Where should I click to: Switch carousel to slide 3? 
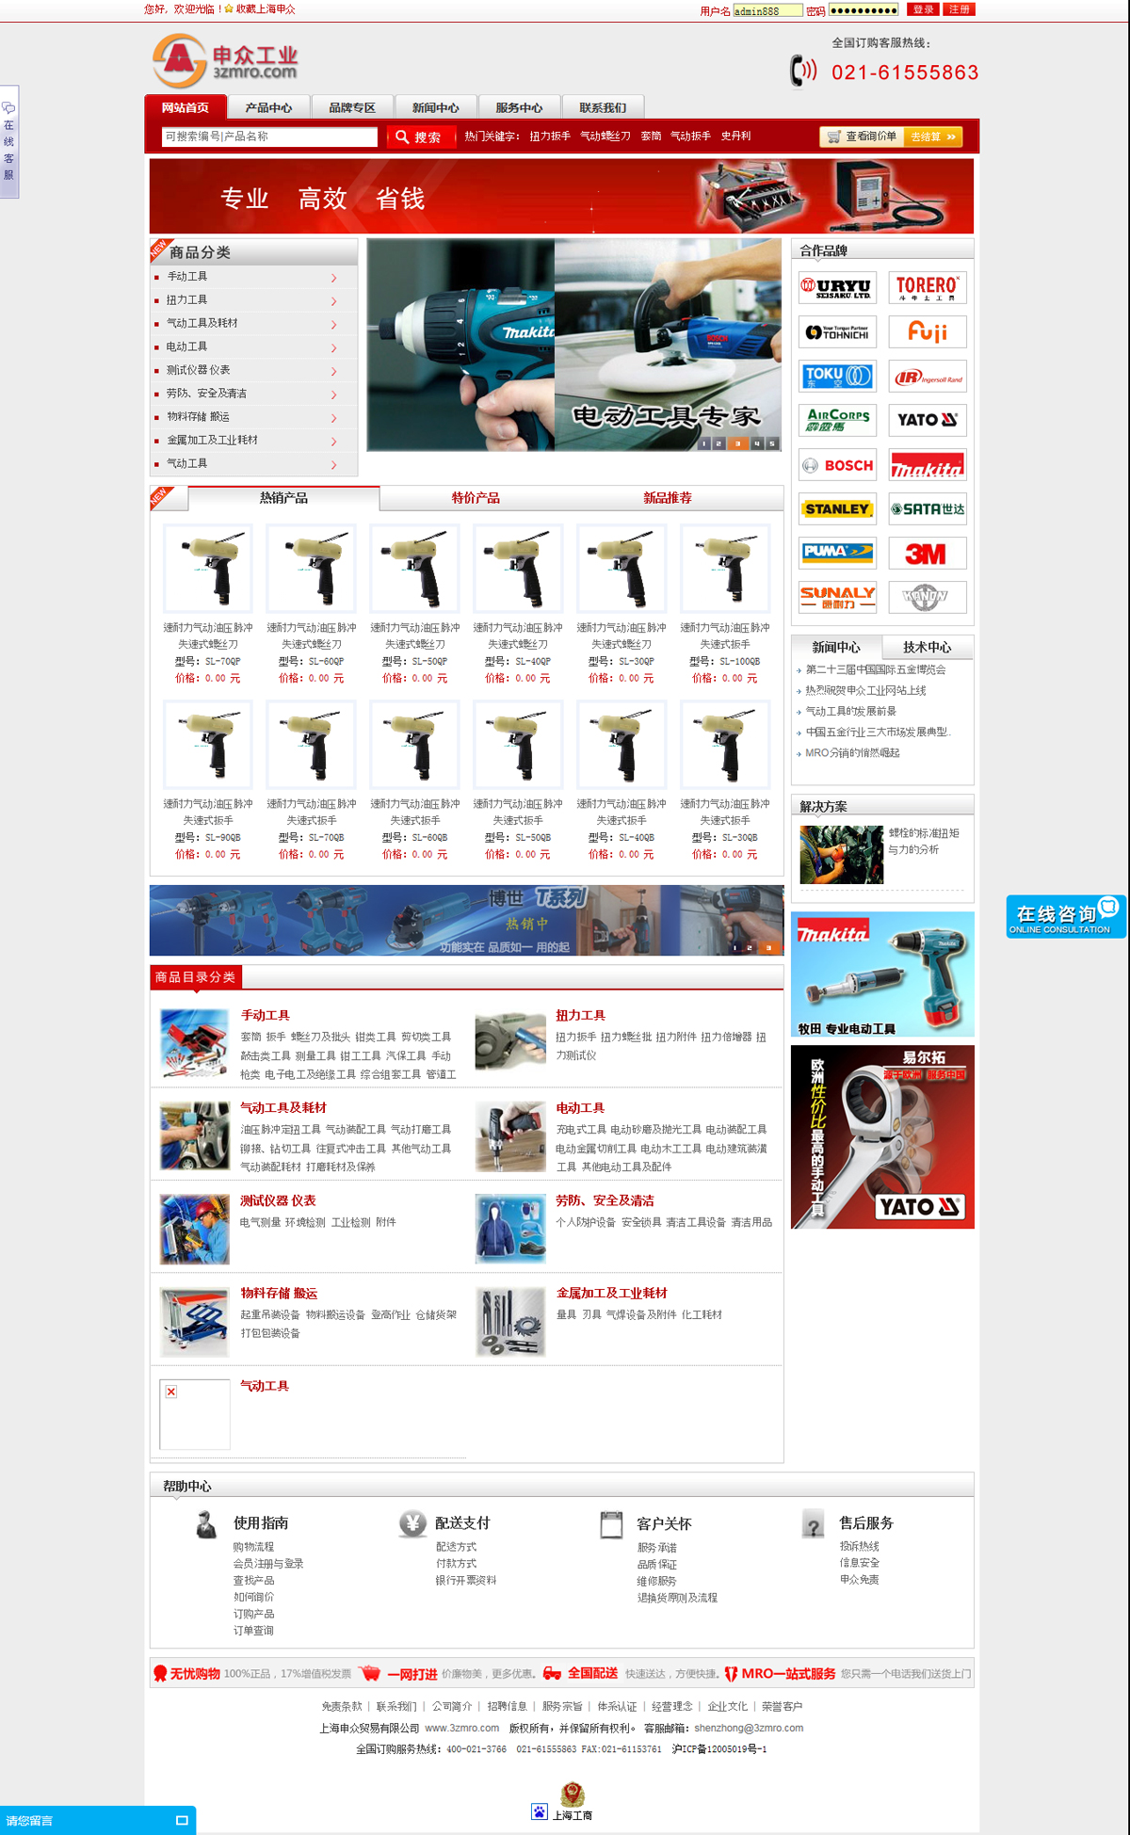[x=737, y=443]
